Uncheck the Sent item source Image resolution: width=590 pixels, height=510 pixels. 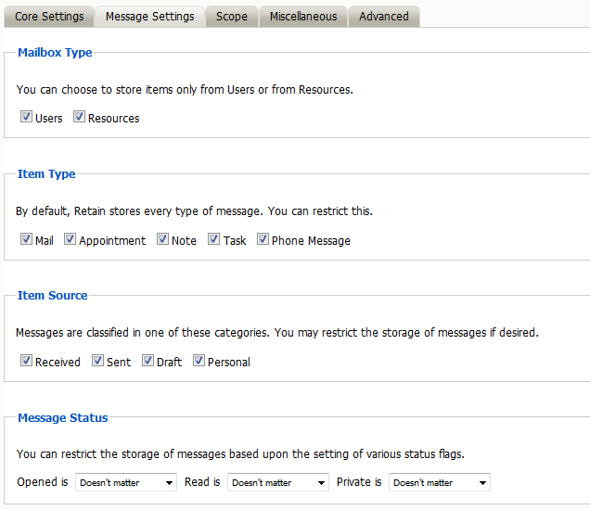pyautogui.click(x=98, y=361)
